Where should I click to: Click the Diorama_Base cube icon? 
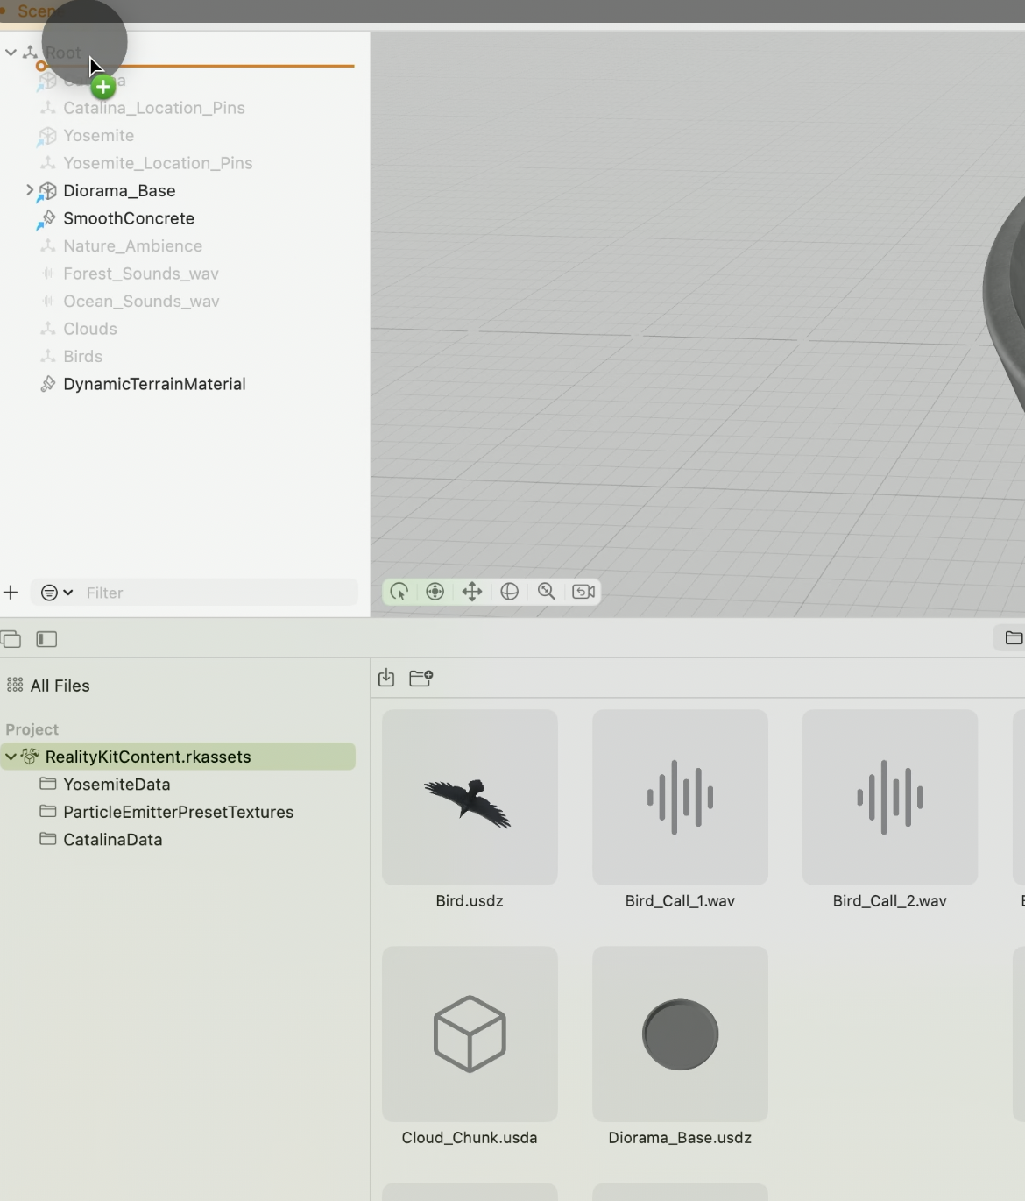[x=47, y=191]
